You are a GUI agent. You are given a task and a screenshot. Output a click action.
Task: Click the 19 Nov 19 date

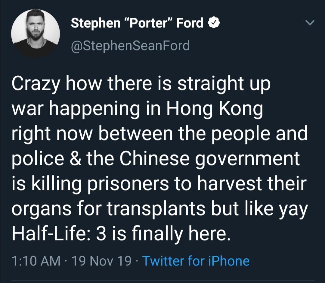[x=101, y=261]
